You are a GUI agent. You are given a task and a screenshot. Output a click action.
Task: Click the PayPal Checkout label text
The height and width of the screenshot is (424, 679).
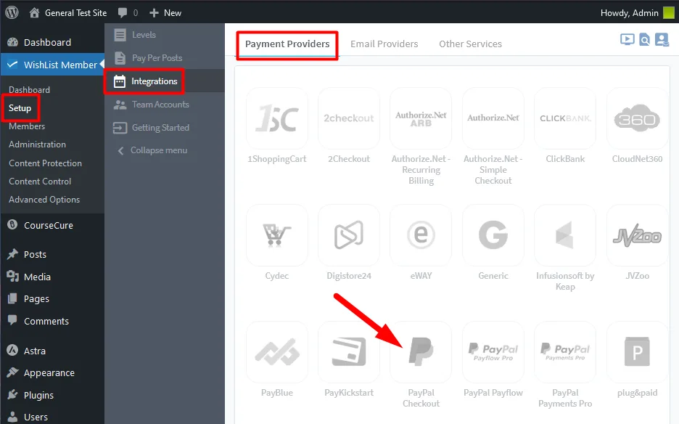point(421,398)
